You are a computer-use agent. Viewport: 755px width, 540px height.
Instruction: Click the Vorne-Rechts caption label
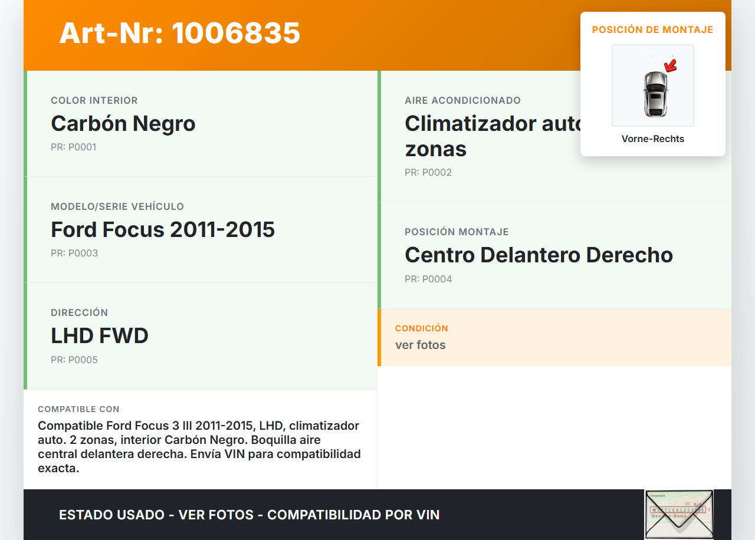point(653,139)
